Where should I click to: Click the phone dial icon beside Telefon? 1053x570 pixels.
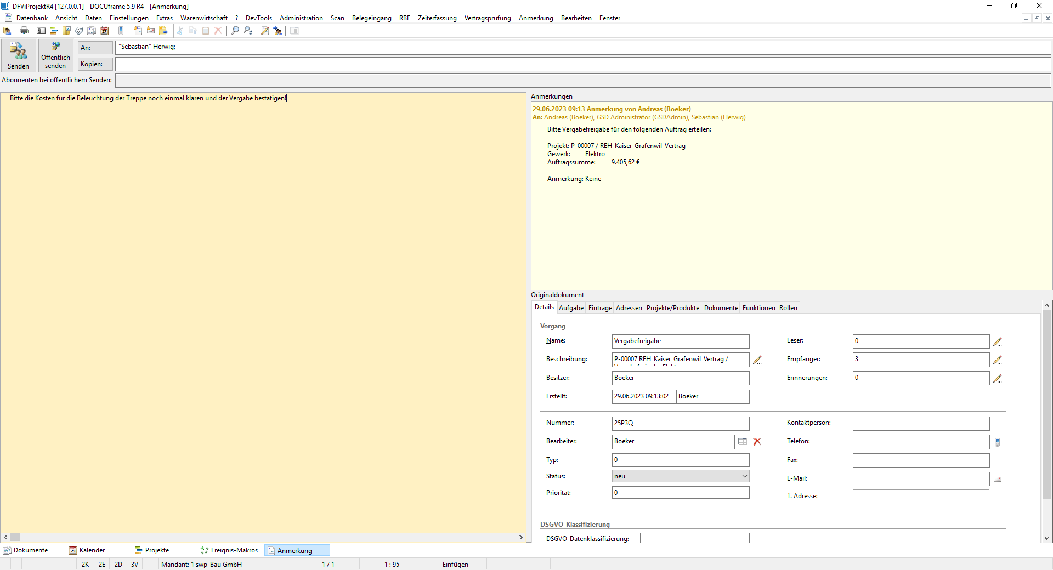tap(998, 442)
